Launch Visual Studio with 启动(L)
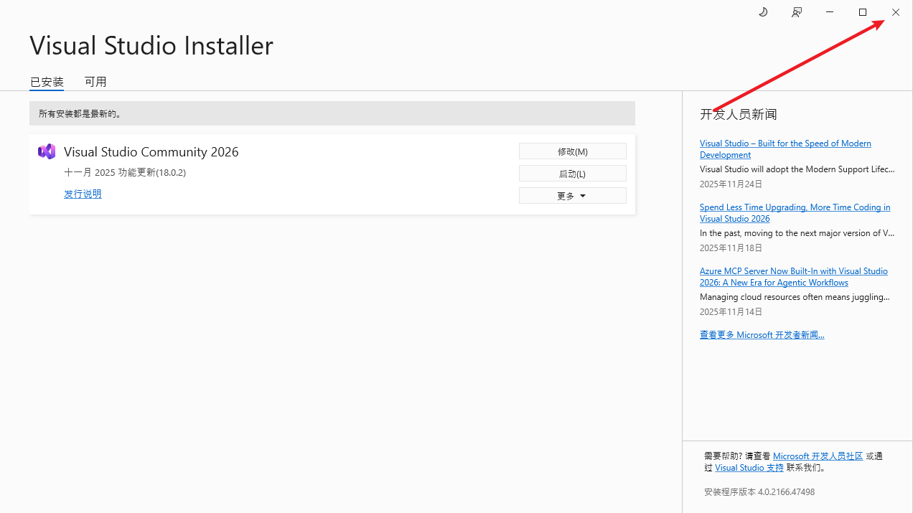This screenshot has width=913, height=513. click(x=572, y=174)
